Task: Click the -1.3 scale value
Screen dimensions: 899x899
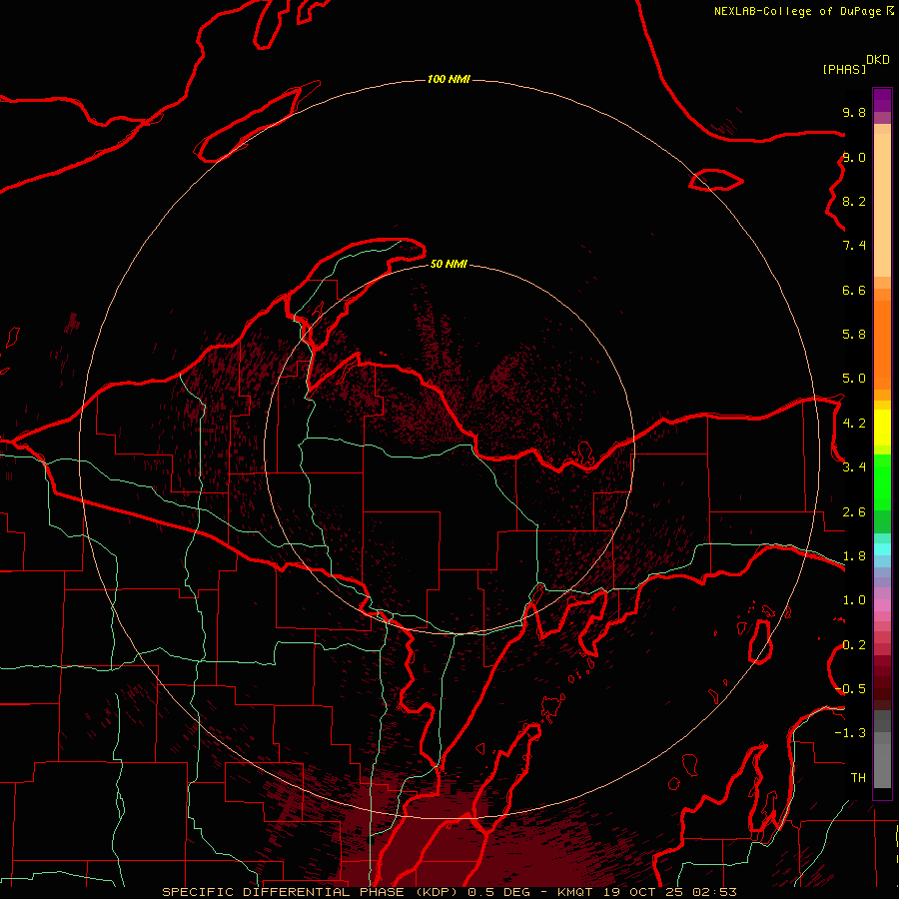Action: (850, 733)
